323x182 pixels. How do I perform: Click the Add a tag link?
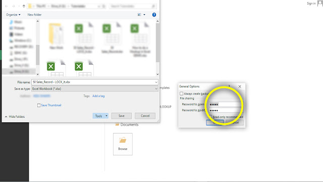pos(98,96)
